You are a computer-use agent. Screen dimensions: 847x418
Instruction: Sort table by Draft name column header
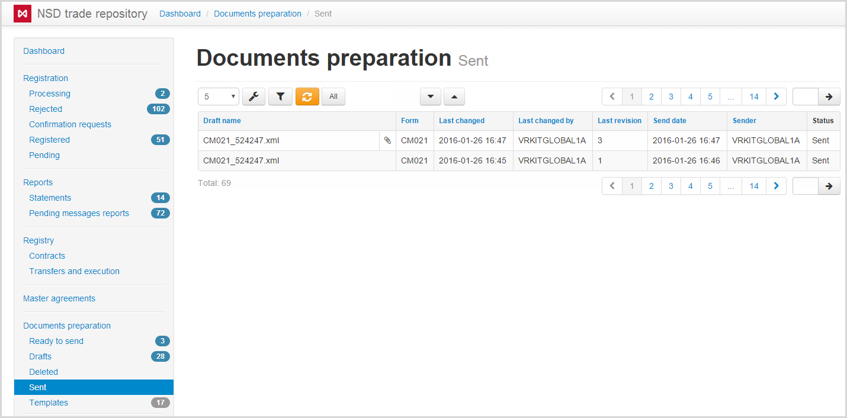pos(222,121)
